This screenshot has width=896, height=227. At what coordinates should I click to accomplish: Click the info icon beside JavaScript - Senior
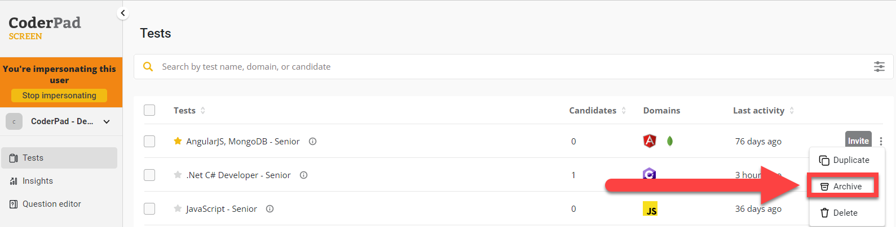(x=270, y=209)
